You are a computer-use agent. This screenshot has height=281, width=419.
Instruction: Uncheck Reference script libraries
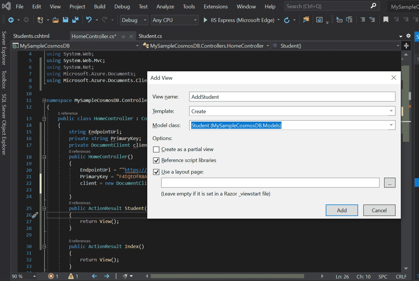(x=156, y=161)
